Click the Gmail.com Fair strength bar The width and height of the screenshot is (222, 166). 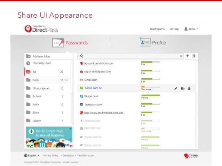(151, 79)
